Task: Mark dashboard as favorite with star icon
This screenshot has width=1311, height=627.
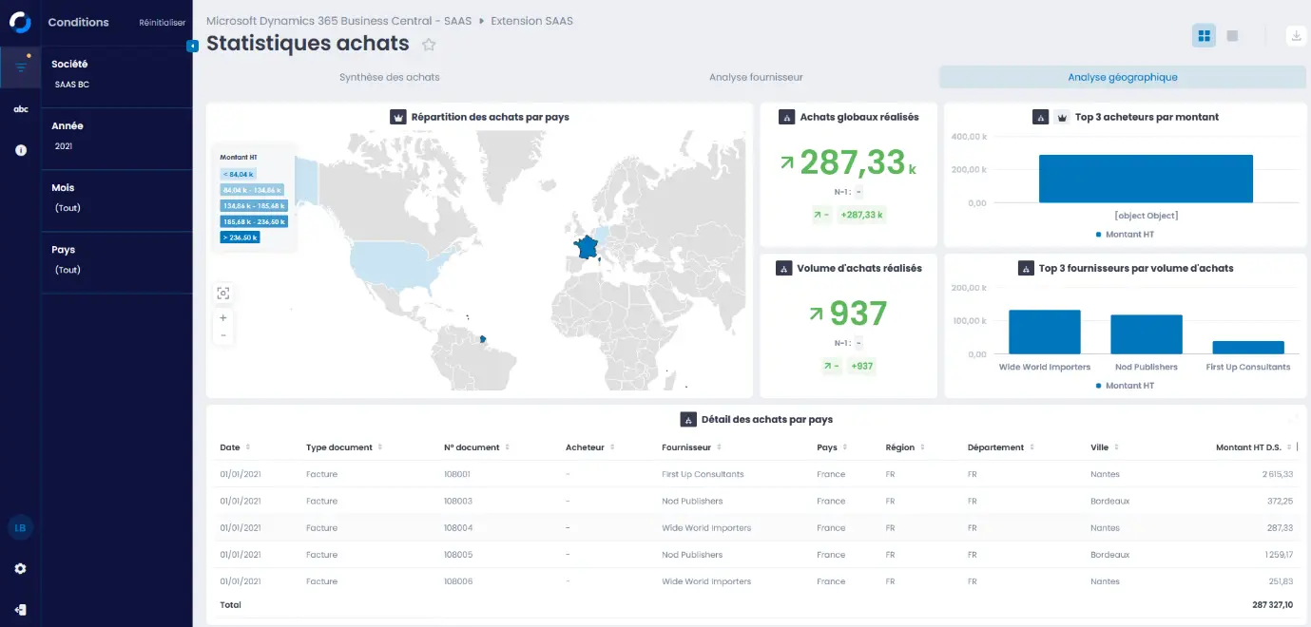Action: (x=429, y=44)
